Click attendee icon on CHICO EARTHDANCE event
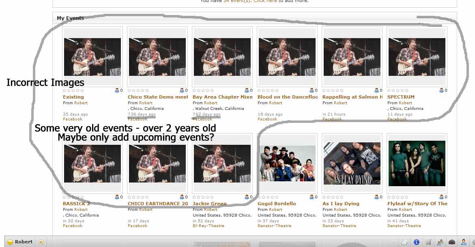This screenshot has height=247, width=475. click(182, 197)
